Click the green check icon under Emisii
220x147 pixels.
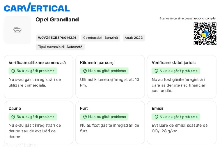coord(156,117)
